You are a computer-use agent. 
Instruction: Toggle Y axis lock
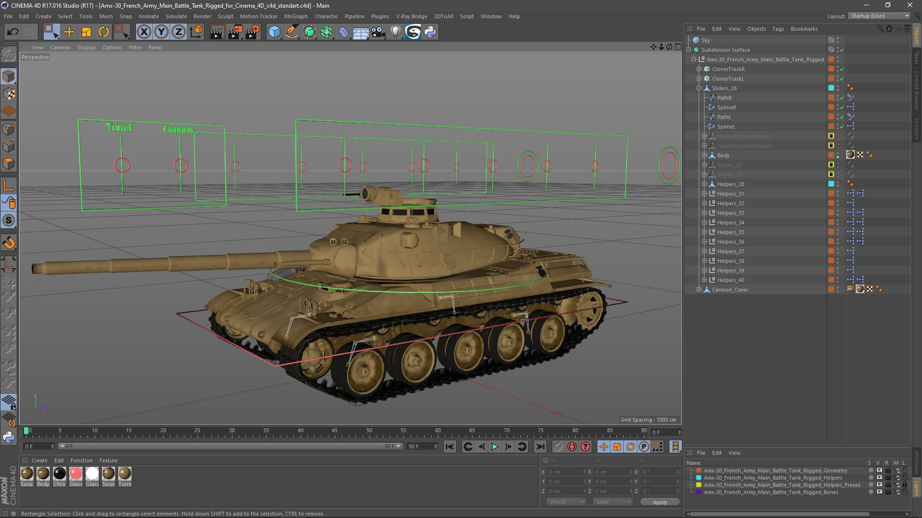[161, 32]
